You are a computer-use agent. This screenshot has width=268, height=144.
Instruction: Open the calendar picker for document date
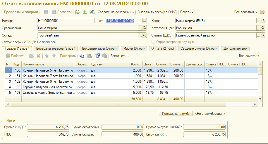144,21
